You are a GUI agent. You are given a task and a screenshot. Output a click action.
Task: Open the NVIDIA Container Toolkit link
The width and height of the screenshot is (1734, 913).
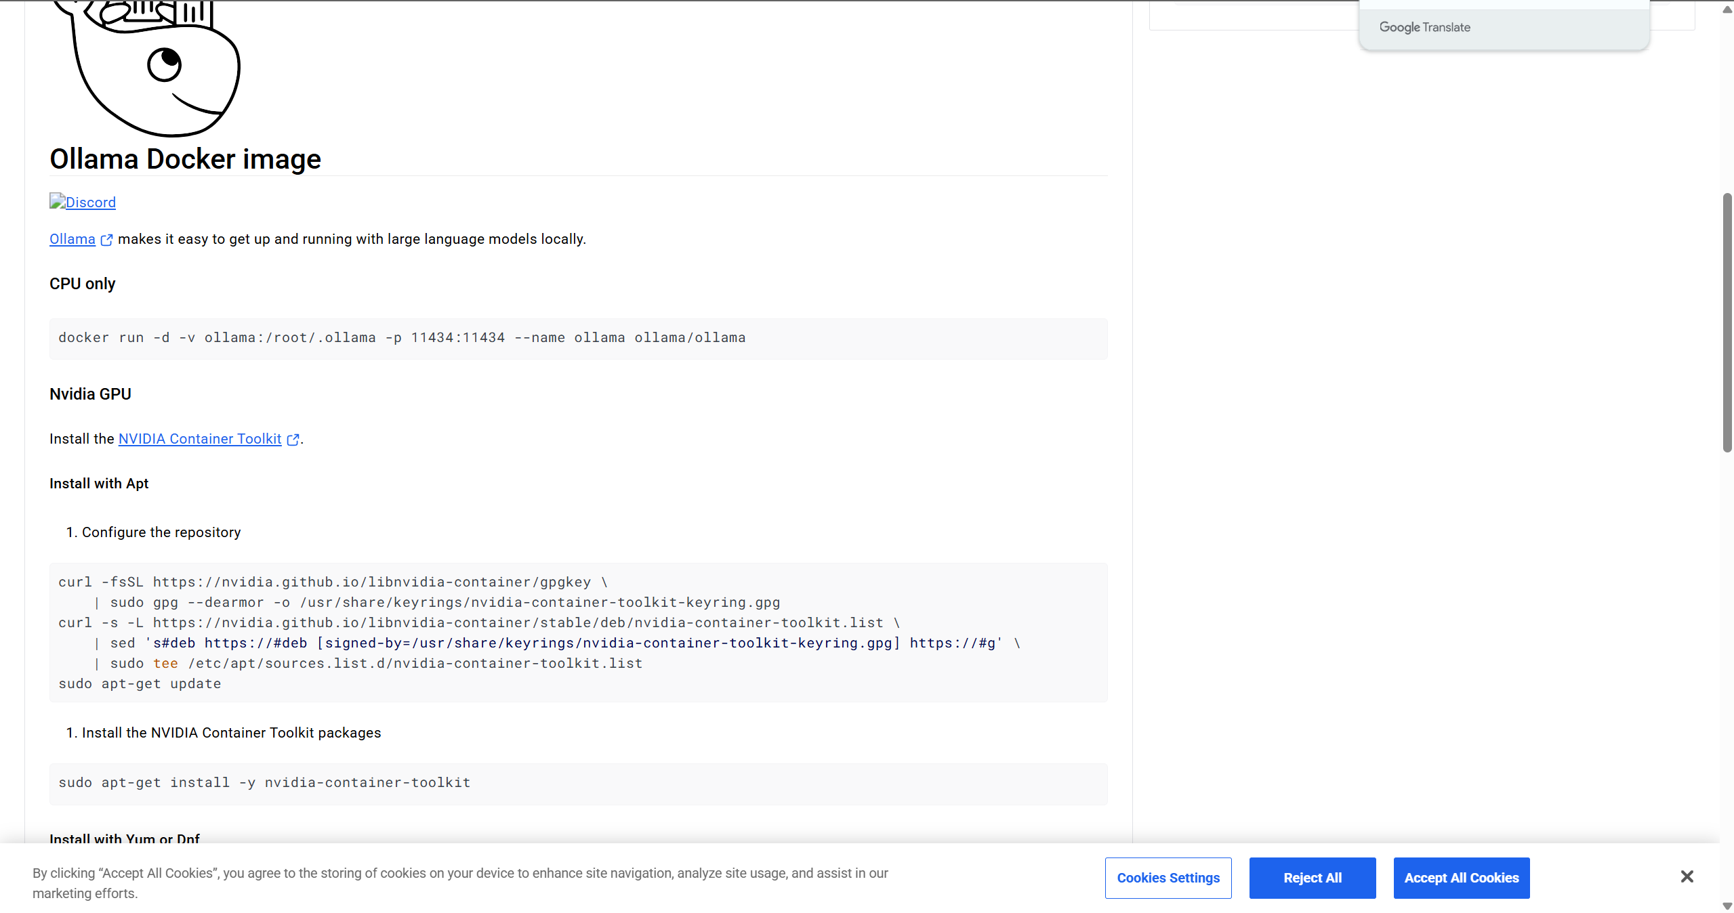click(x=200, y=439)
